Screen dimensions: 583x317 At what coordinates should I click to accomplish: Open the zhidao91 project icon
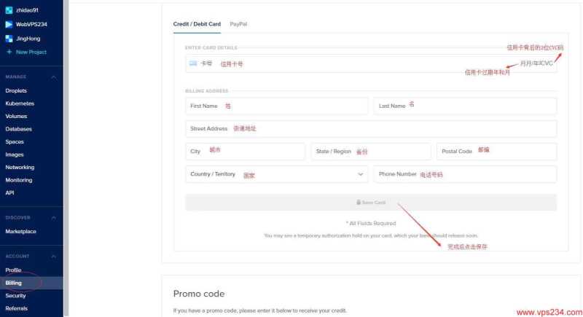tap(9, 10)
